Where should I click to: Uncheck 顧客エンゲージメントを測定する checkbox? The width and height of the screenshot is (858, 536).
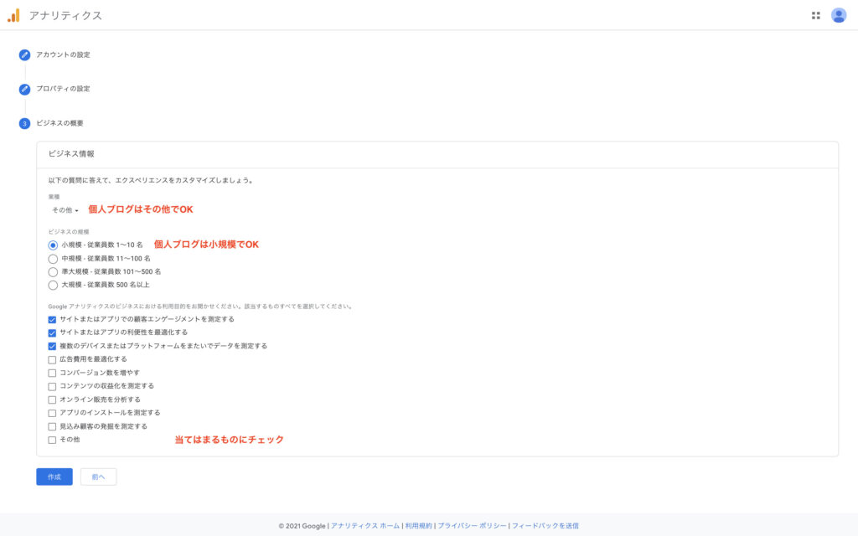[52, 319]
